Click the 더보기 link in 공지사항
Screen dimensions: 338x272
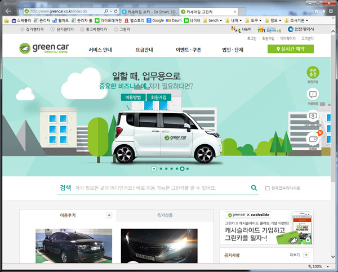[295, 255]
